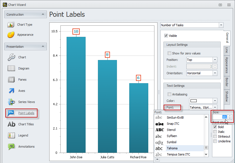Click the Appearance palette icon
Screen dimensions: 235x163
(11, 35)
